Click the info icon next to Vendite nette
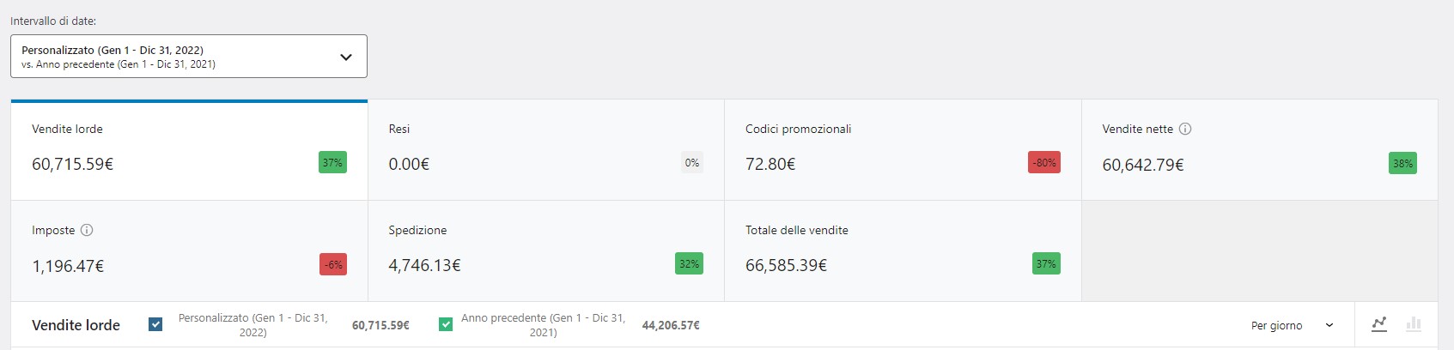1454x350 pixels. click(1185, 129)
